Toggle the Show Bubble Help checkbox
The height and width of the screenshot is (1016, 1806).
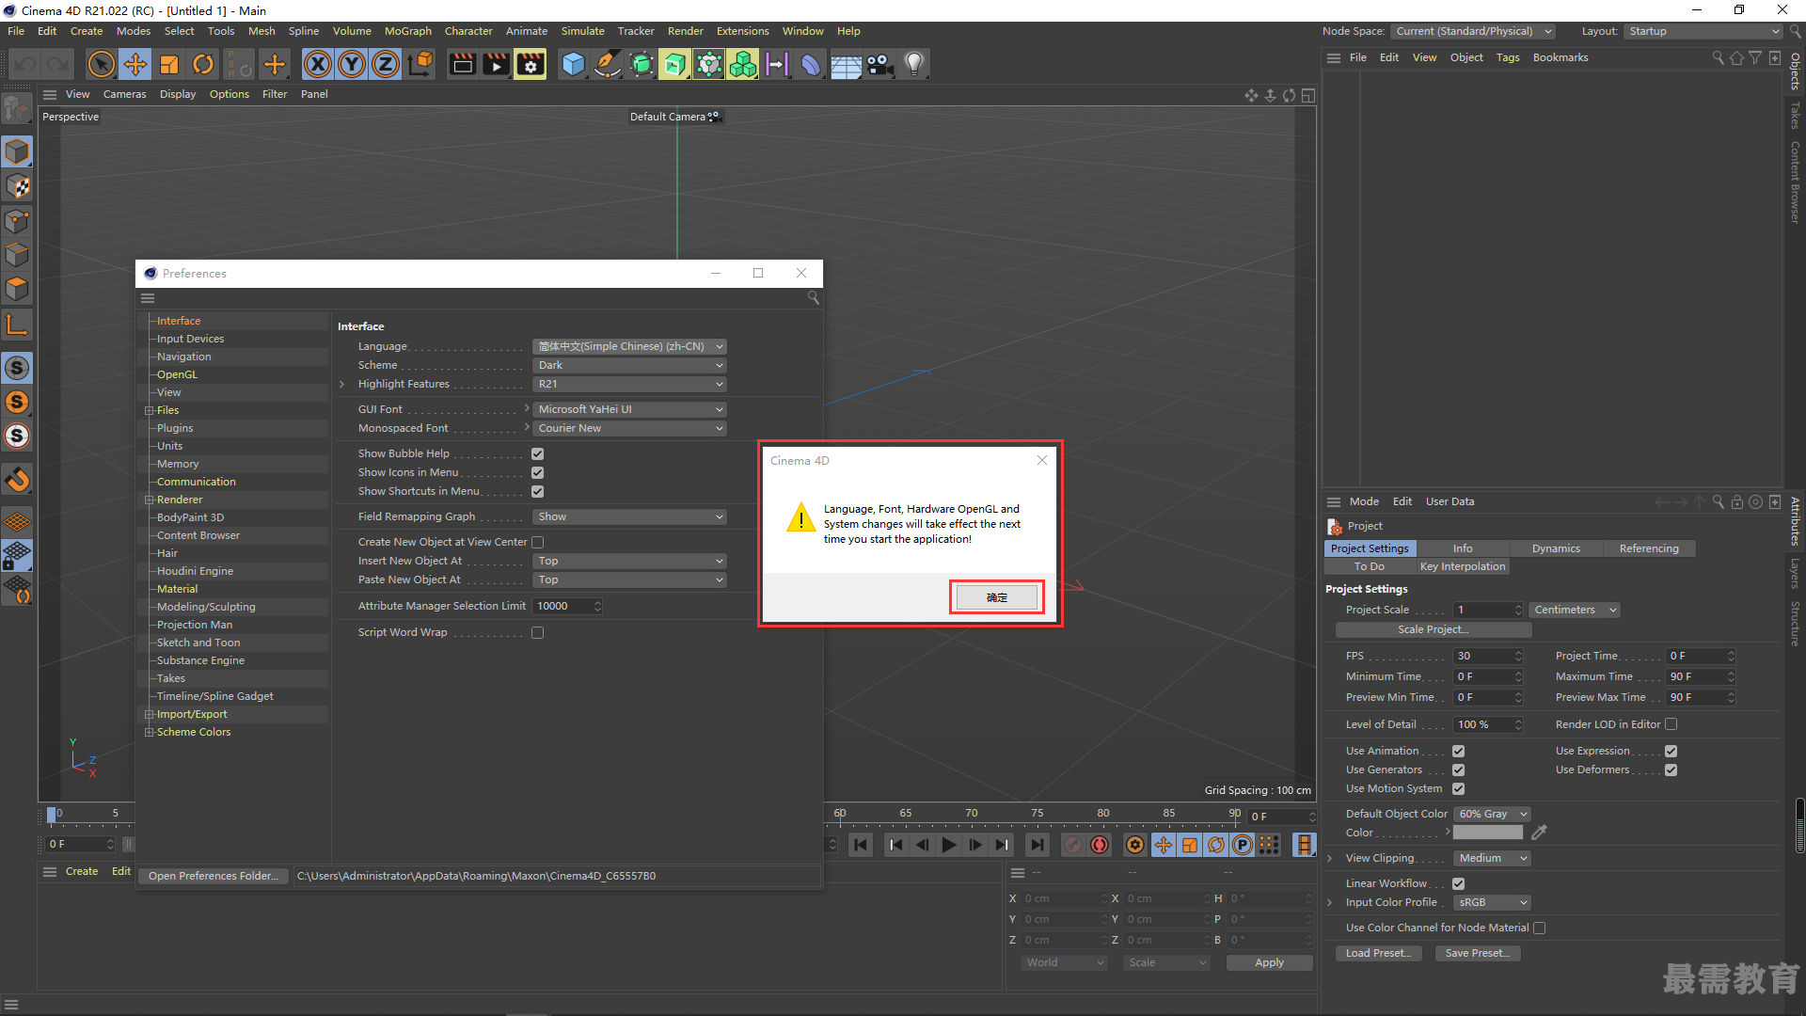538,453
